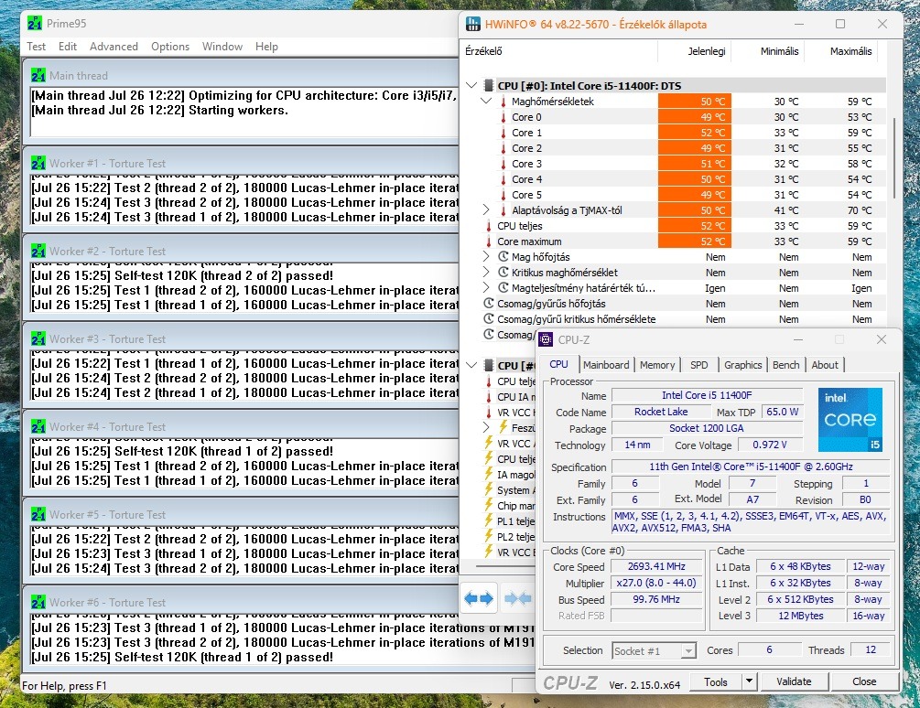Expand Magteljesítmény határérték túllépve row
Image resolution: width=920 pixels, height=708 pixels.
[486, 288]
